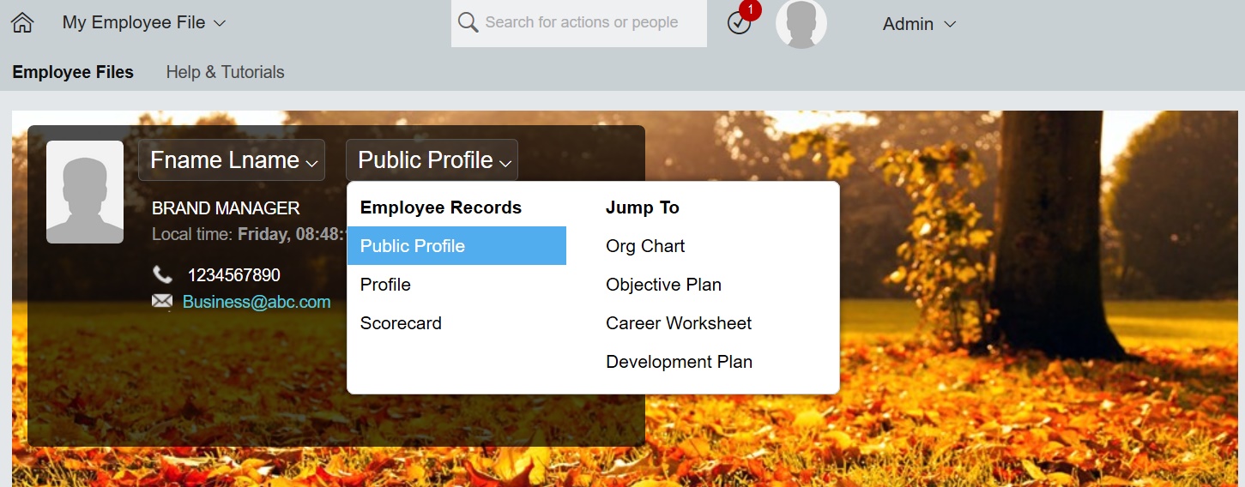
Task: Click the Business@abc.com email link
Action: click(x=257, y=302)
